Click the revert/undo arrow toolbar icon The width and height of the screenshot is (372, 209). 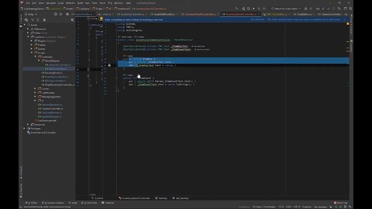(339, 9)
